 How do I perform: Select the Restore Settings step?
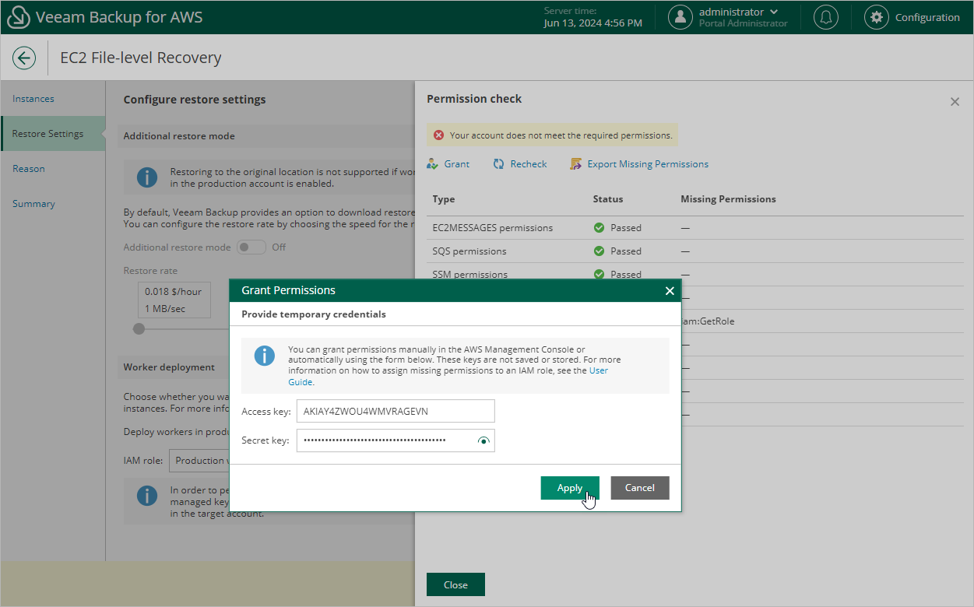[53, 134]
